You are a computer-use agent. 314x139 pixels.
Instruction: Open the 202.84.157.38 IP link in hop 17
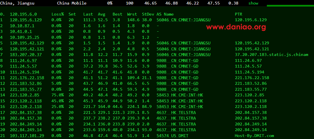[26, 112]
